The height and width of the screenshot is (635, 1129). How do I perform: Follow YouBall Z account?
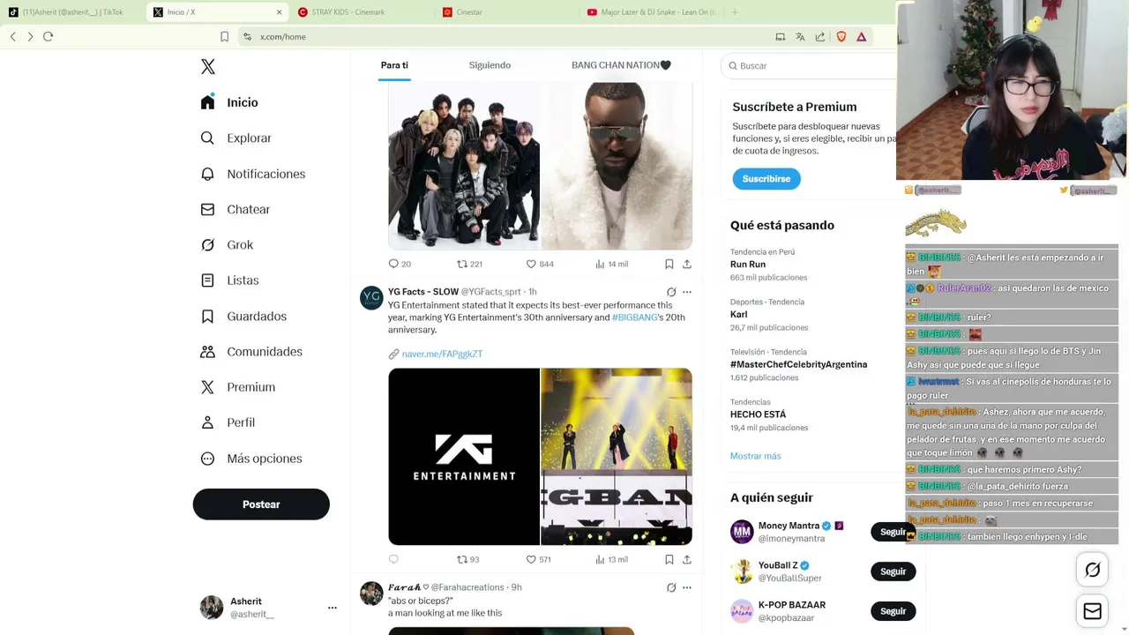(893, 571)
